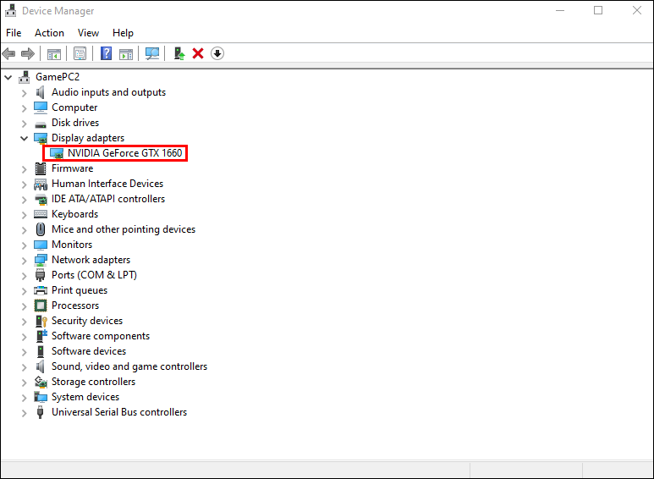Collapse the Display adapters category
This screenshot has width=654, height=479.
pyautogui.click(x=25, y=138)
